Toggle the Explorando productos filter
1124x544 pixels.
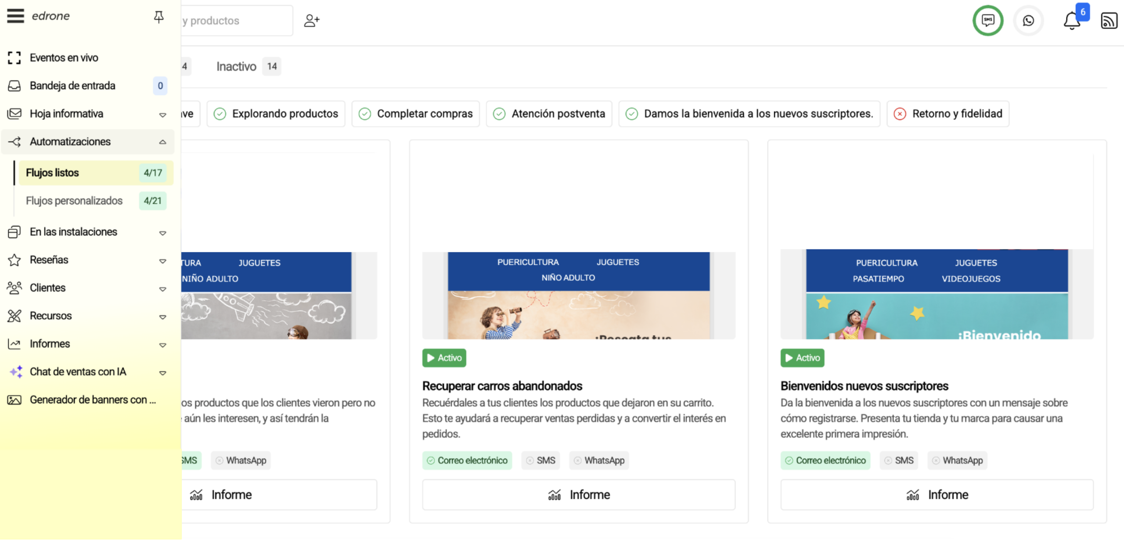click(276, 113)
